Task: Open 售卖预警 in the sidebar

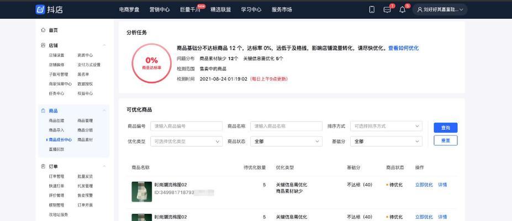Action: click(85, 196)
